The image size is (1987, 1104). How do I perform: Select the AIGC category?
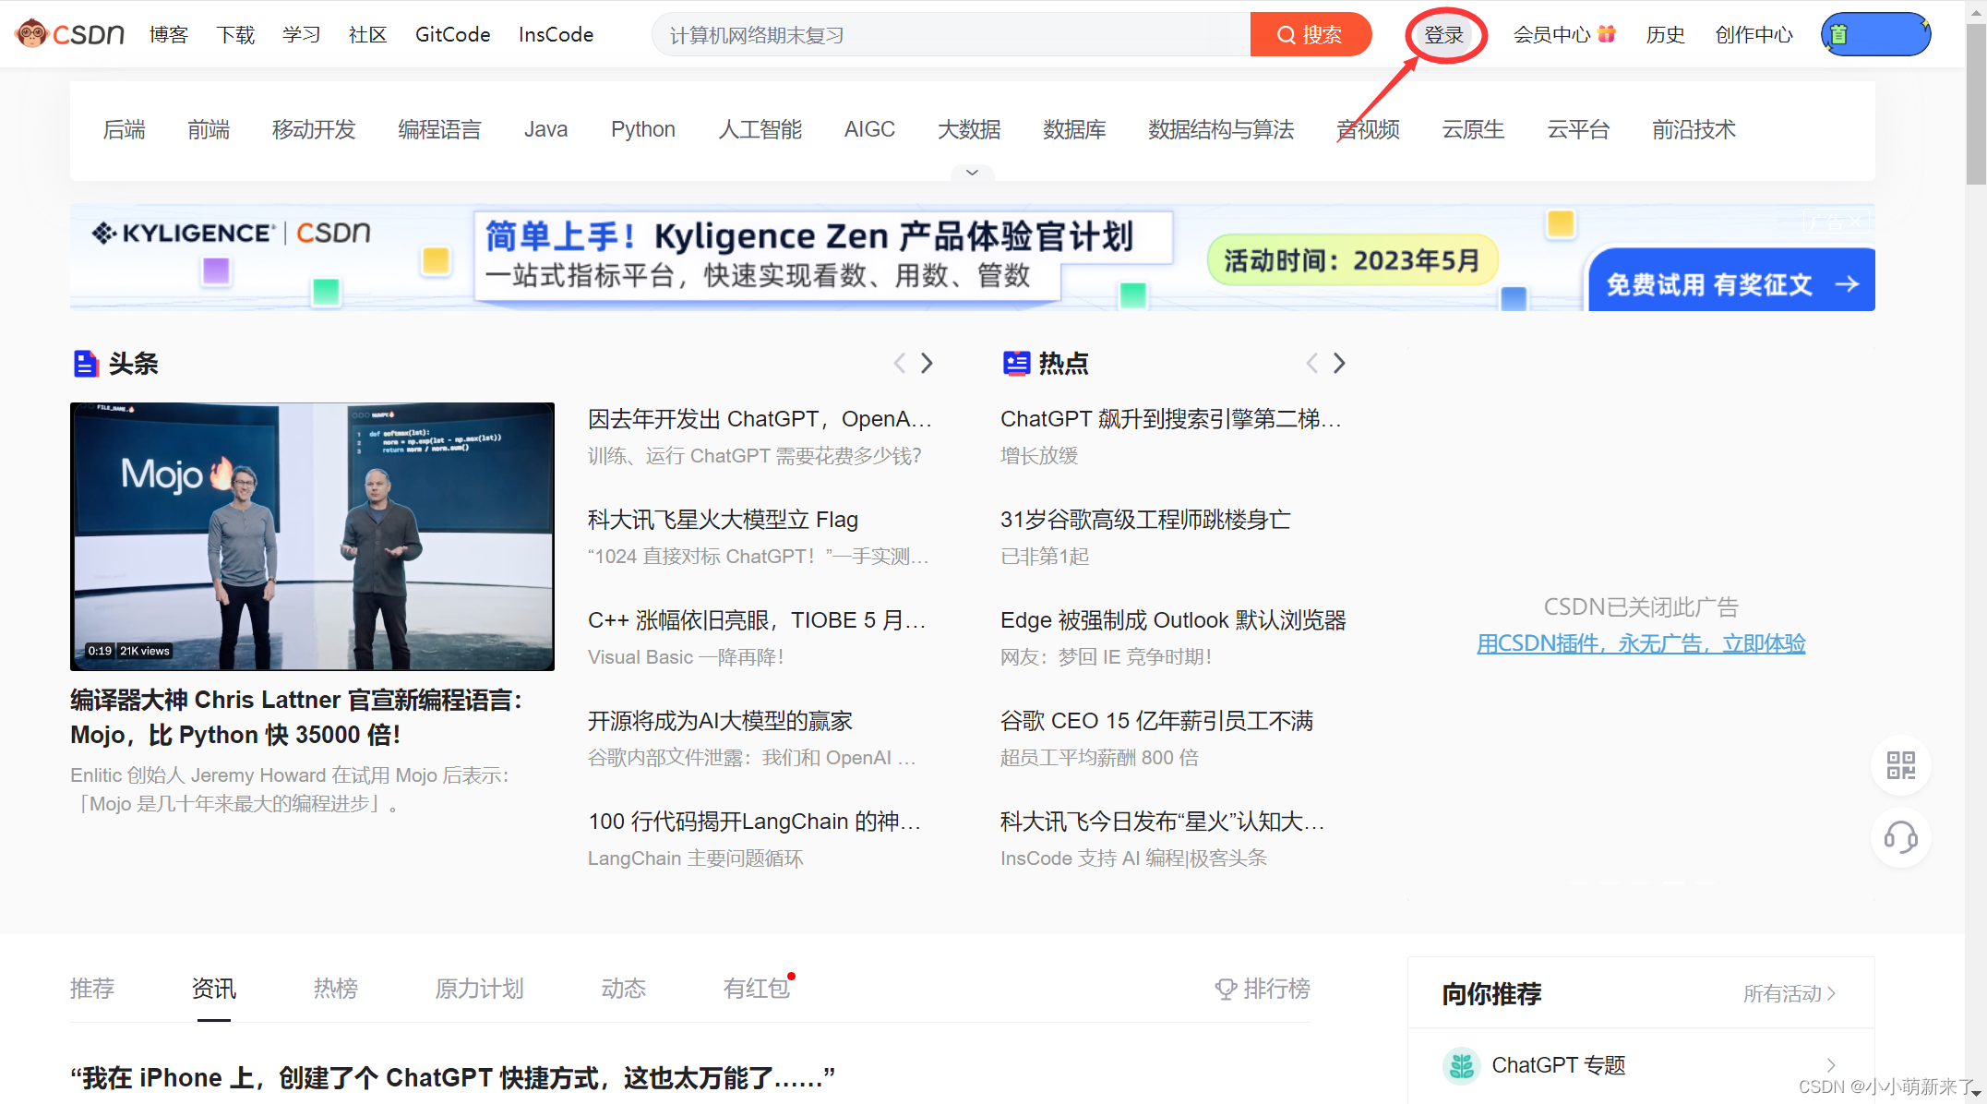point(870,129)
